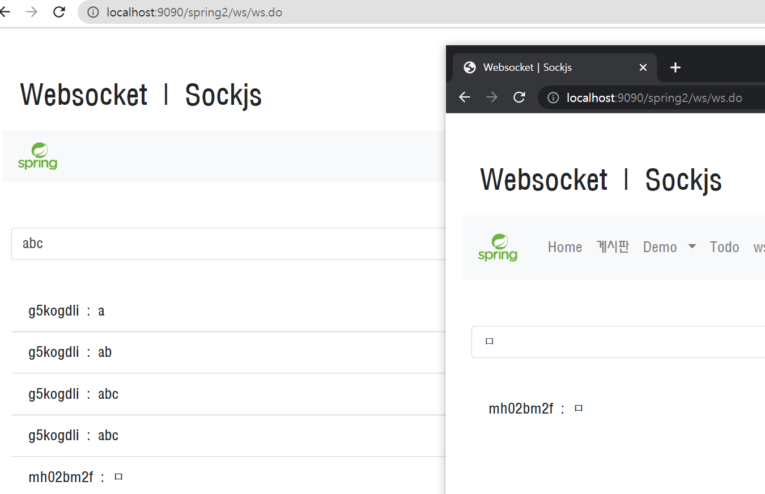Viewport: 765px width, 494px height.
Task: Click the message input containing abc
Action: pos(229,244)
